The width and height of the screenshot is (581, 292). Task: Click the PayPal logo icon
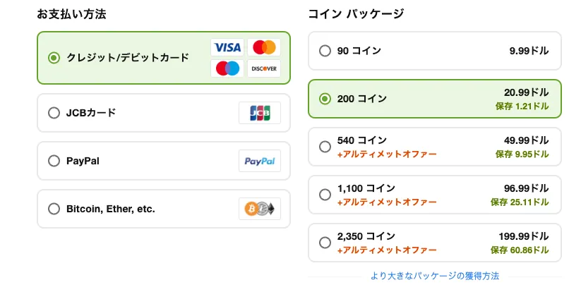pyautogui.click(x=260, y=161)
